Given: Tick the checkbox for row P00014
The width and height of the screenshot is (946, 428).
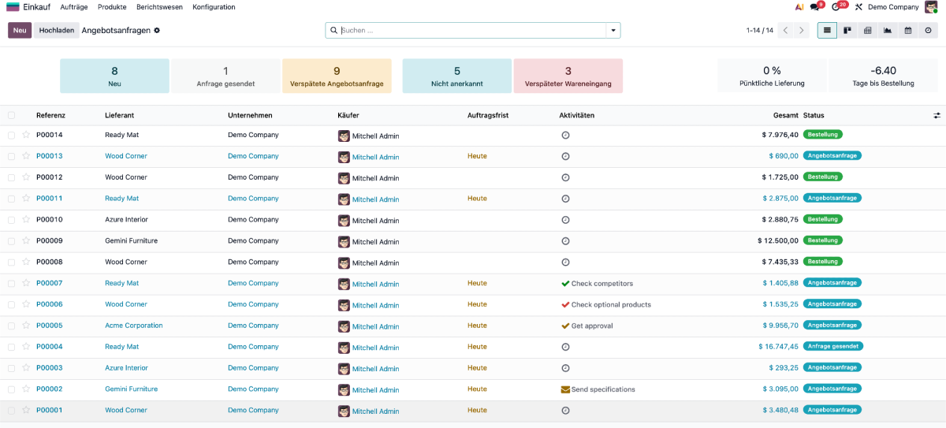Looking at the screenshot, I should [x=11, y=135].
